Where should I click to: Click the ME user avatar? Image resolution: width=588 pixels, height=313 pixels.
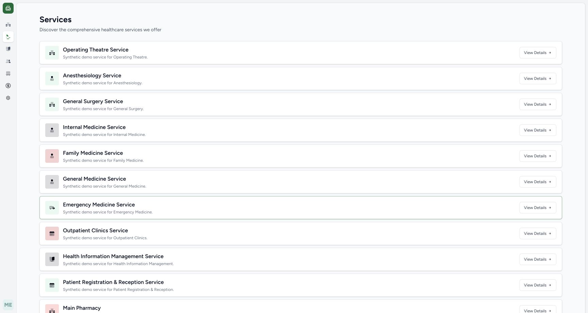(8, 305)
